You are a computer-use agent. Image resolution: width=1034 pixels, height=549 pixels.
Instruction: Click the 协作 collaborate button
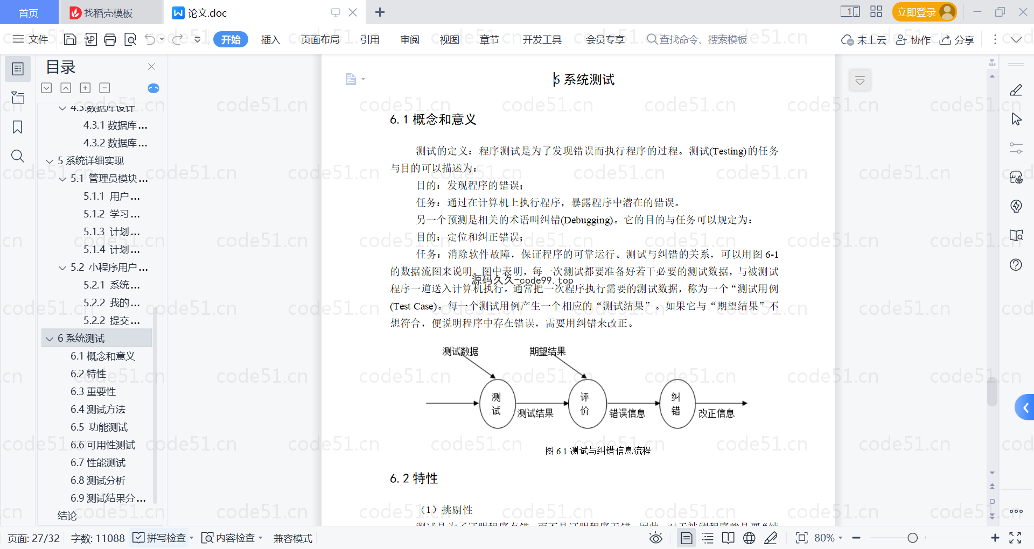click(913, 39)
